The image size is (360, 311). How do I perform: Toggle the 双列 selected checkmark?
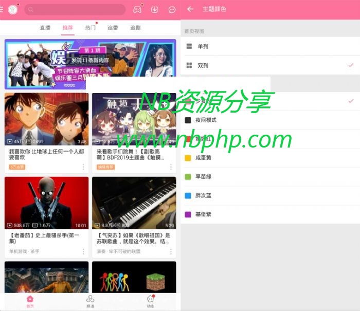pos(351,65)
